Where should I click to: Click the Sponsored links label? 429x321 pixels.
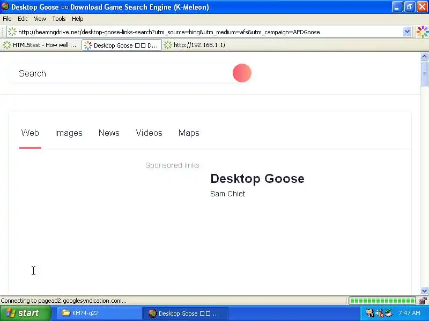coord(172,165)
